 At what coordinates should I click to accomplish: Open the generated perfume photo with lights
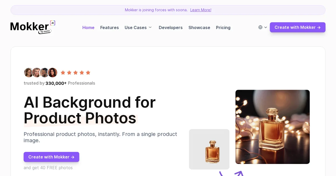[272, 127]
